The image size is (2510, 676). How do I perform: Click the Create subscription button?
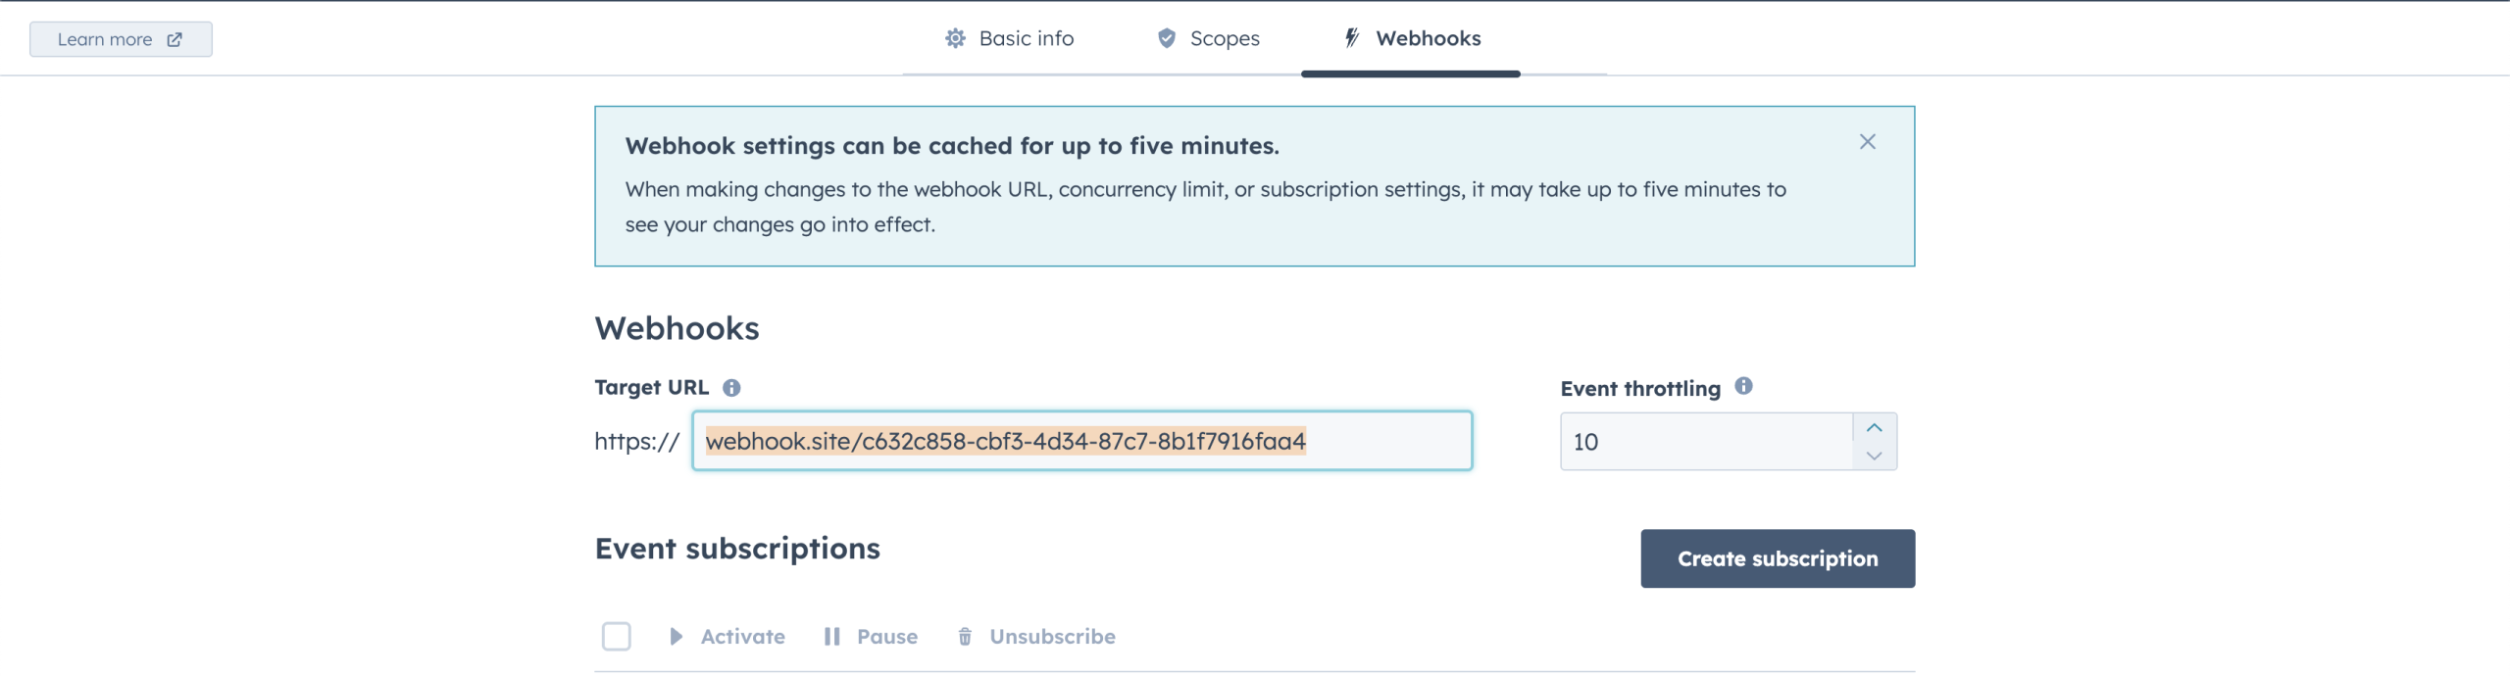pyautogui.click(x=1778, y=558)
